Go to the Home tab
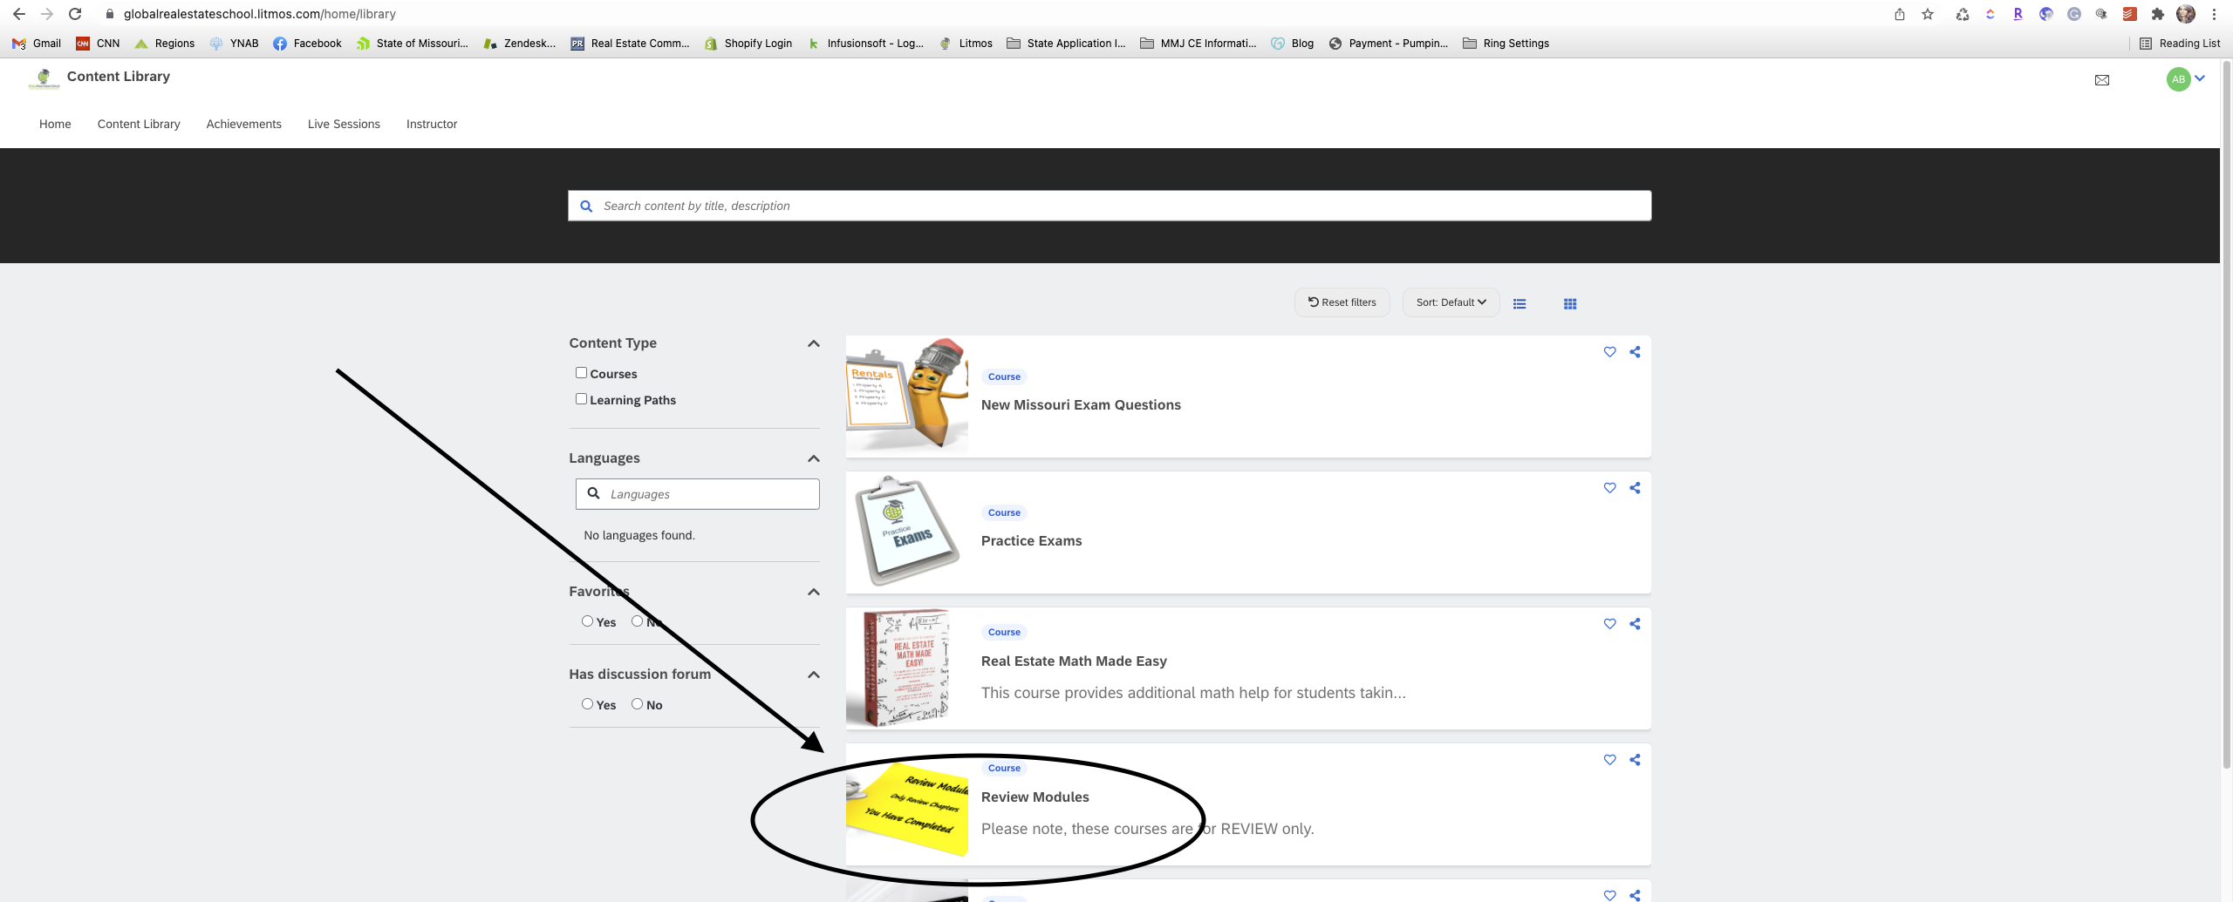This screenshot has height=902, width=2233. coord(55,124)
